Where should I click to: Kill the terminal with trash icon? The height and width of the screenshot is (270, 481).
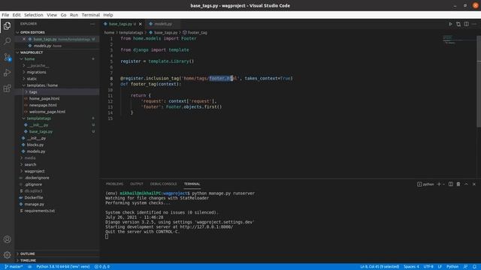tap(458, 184)
